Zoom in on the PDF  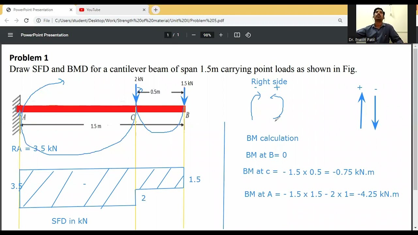[x=221, y=35]
